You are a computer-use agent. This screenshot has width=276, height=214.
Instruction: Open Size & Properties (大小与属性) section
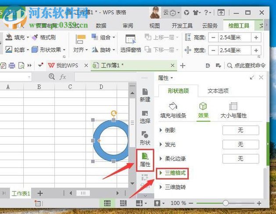pos(233,110)
